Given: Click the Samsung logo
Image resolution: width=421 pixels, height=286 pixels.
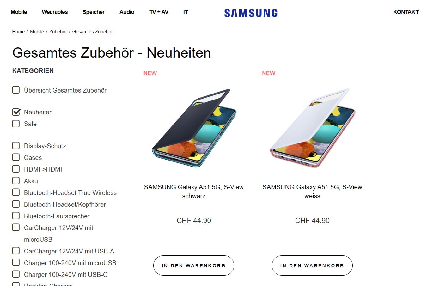Looking at the screenshot, I should (x=251, y=13).
